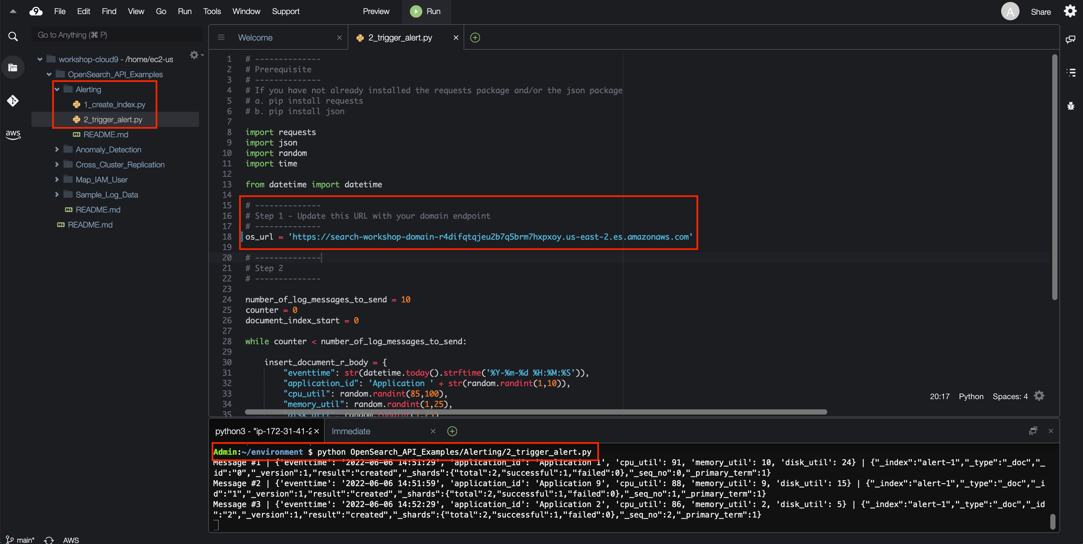Image resolution: width=1083 pixels, height=544 pixels.
Task: Expand the Anomaly_Detection folder
Action: point(57,149)
